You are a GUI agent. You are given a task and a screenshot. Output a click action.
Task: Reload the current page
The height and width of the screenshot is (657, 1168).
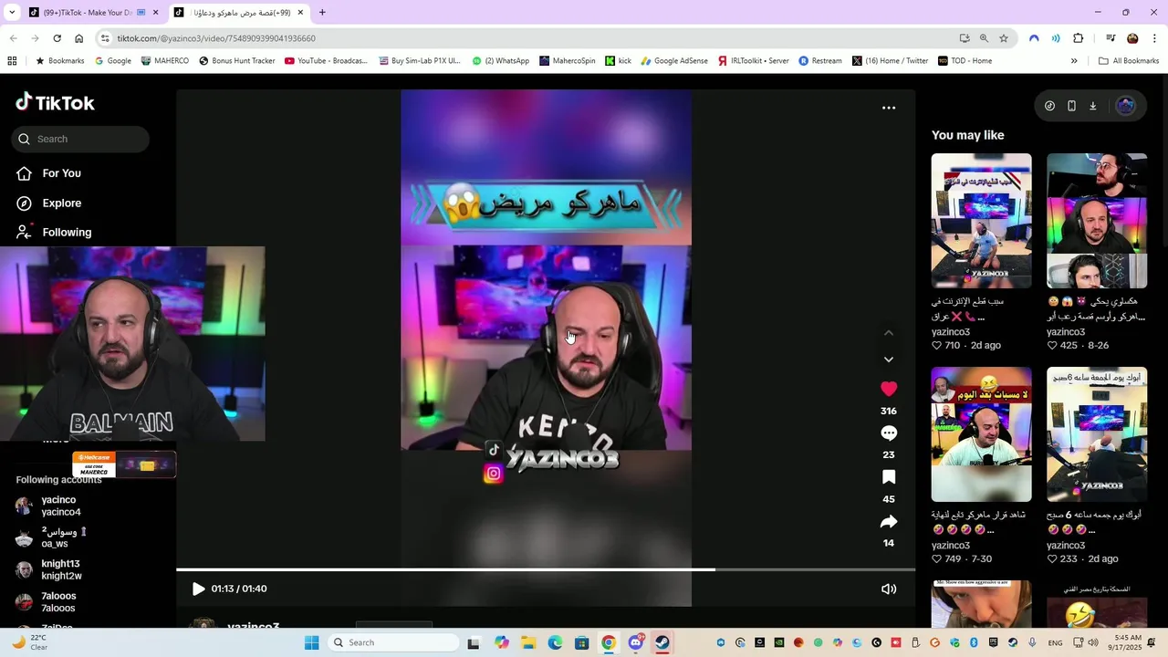tap(57, 38)
